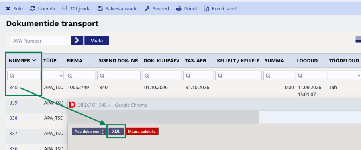This screenshot has width=361, height=150.
Task: Click the SUMMA column header
Action: 274,61
